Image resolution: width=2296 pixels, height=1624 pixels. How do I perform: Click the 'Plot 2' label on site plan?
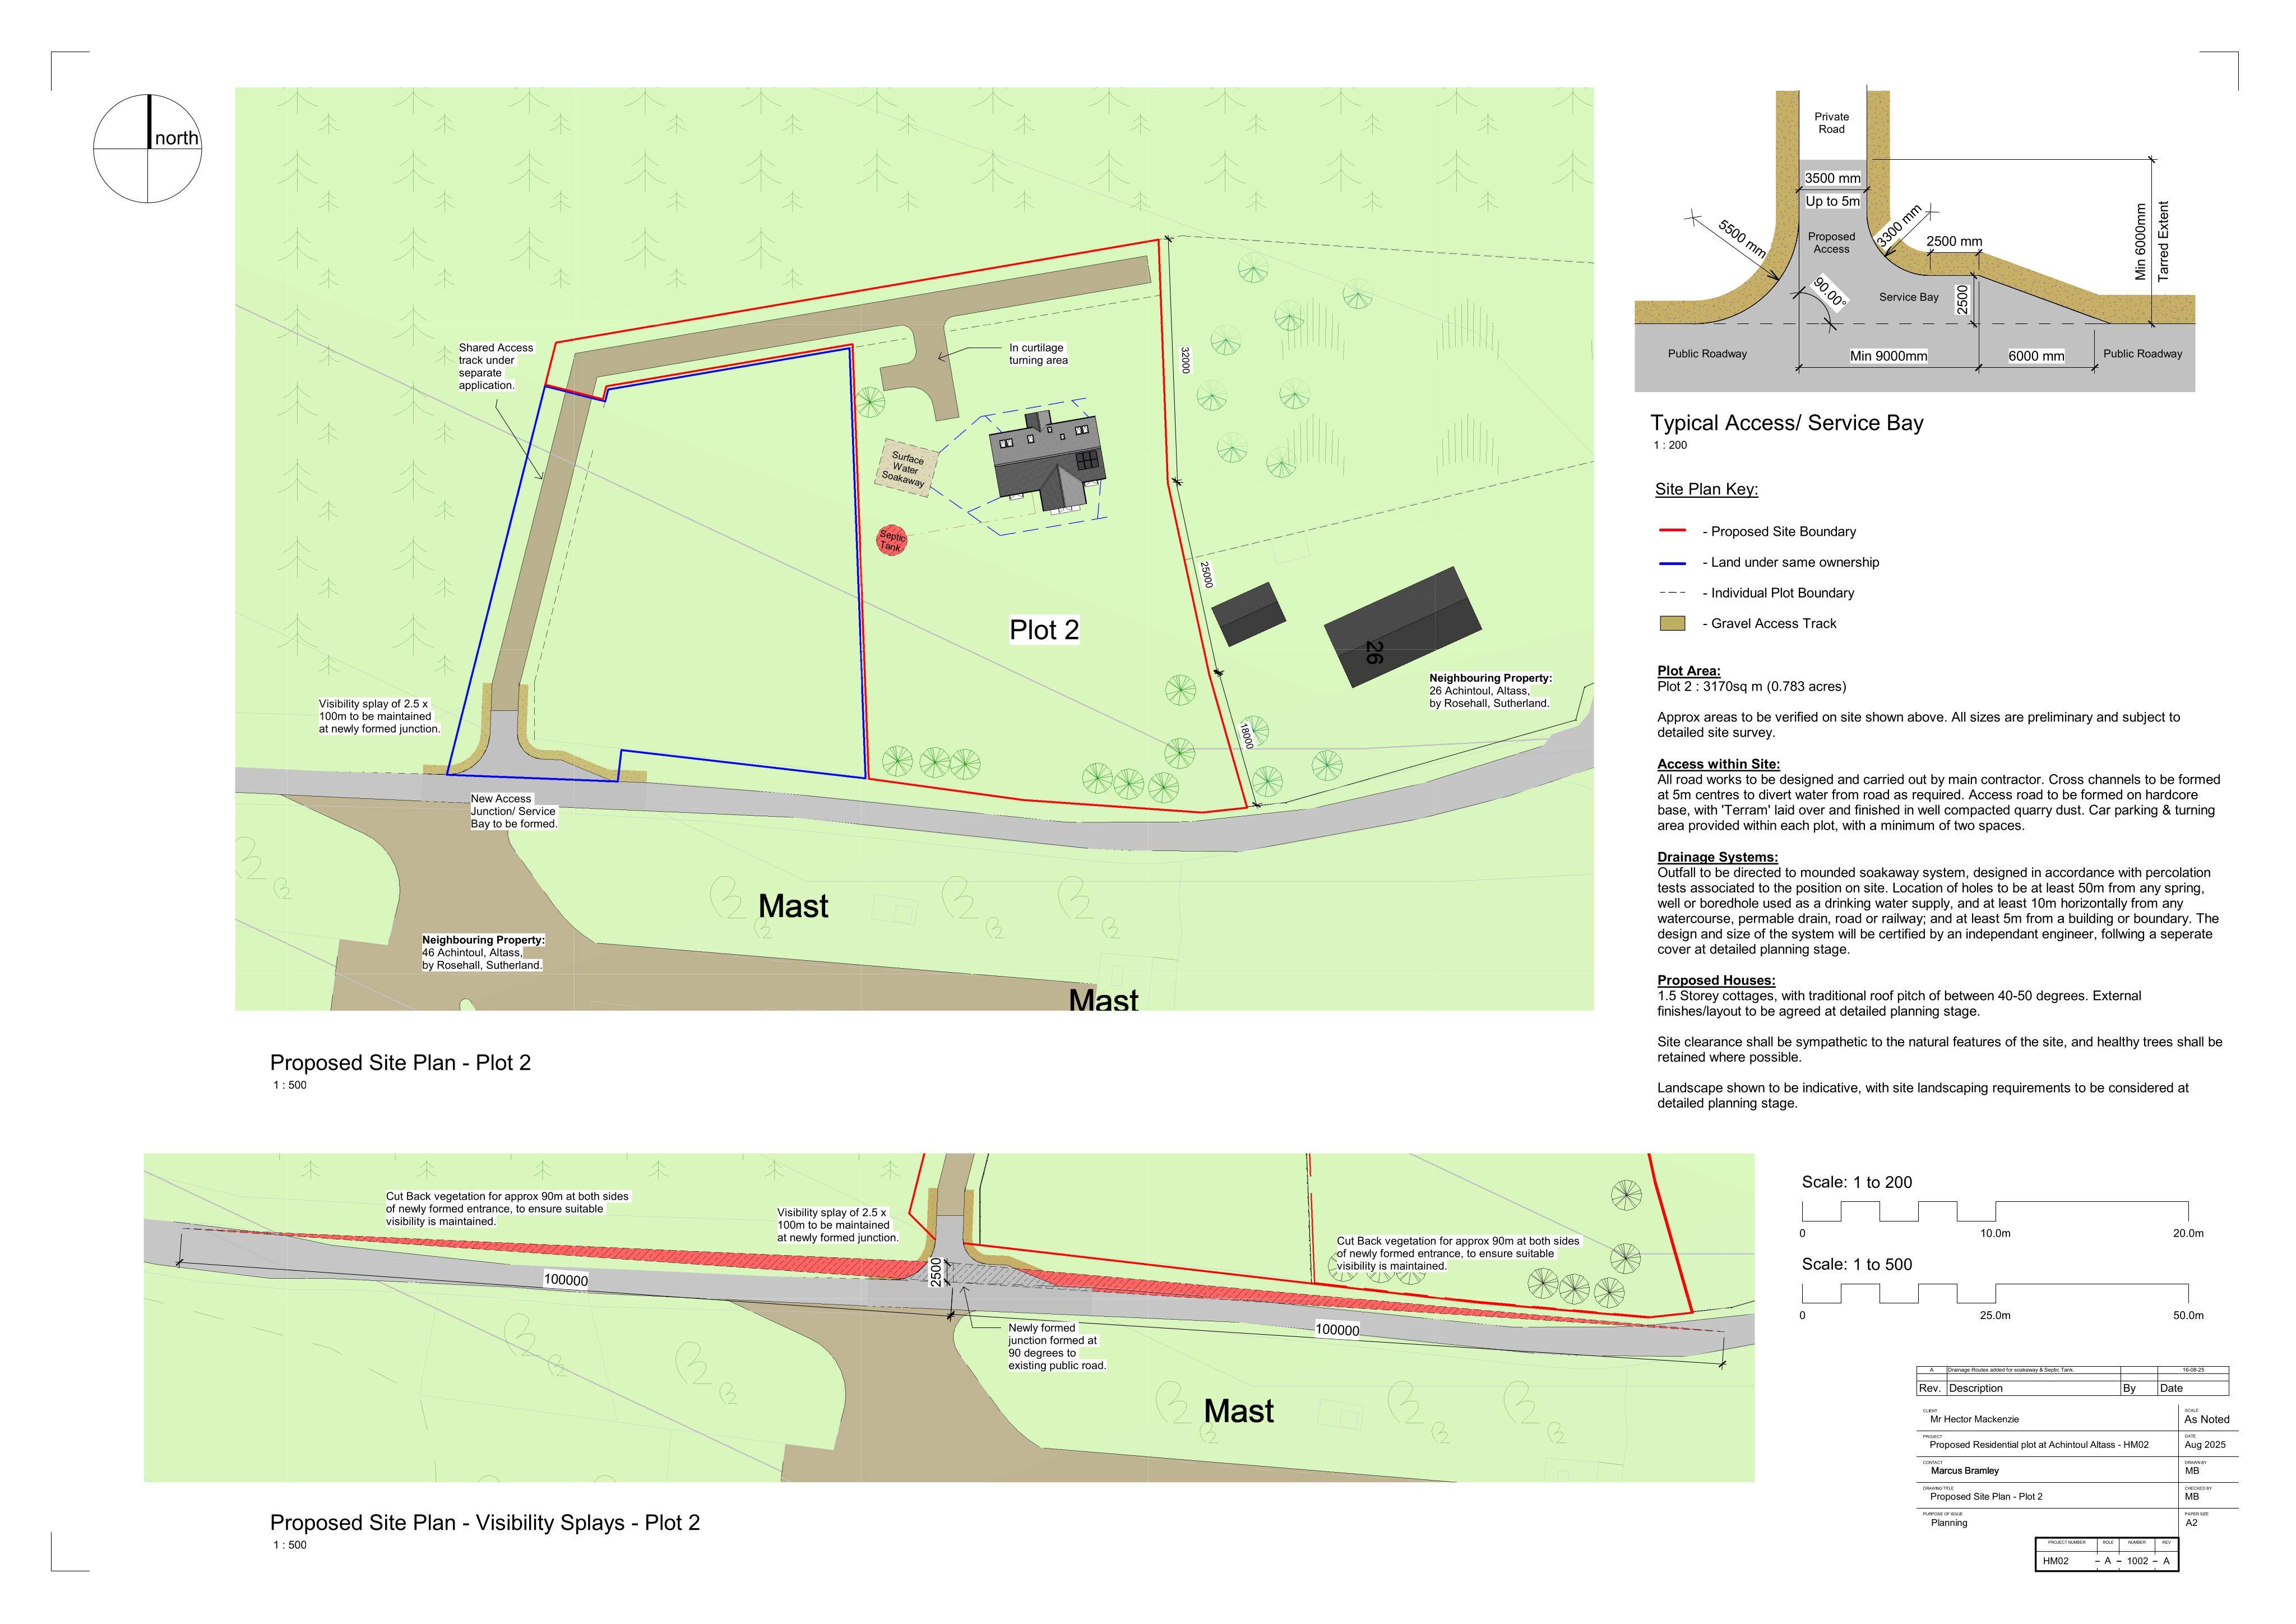(1044, 629)
